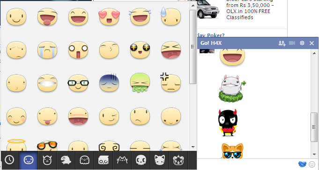Click the car ad thumbnail image
Image resolution: width=319 pixels, height=170 pixels.
pos(208,9)
